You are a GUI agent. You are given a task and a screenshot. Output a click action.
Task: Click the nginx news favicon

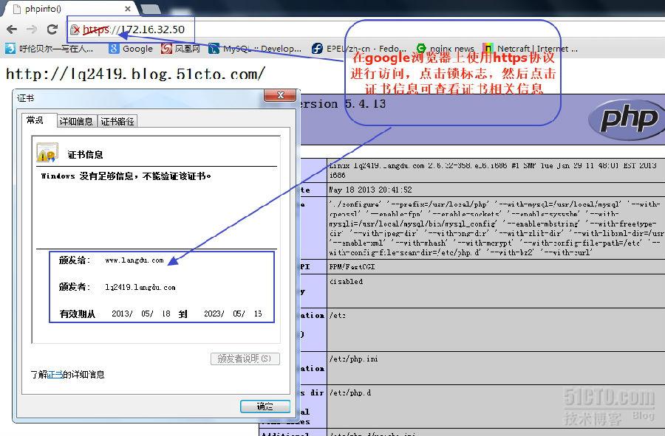tap(420, 48)
